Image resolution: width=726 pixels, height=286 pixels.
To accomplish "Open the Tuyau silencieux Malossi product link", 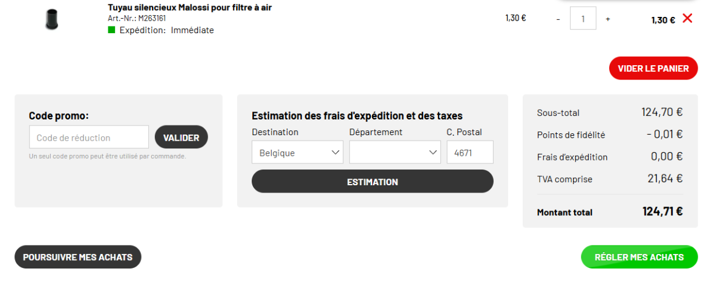I will [190, 8].
